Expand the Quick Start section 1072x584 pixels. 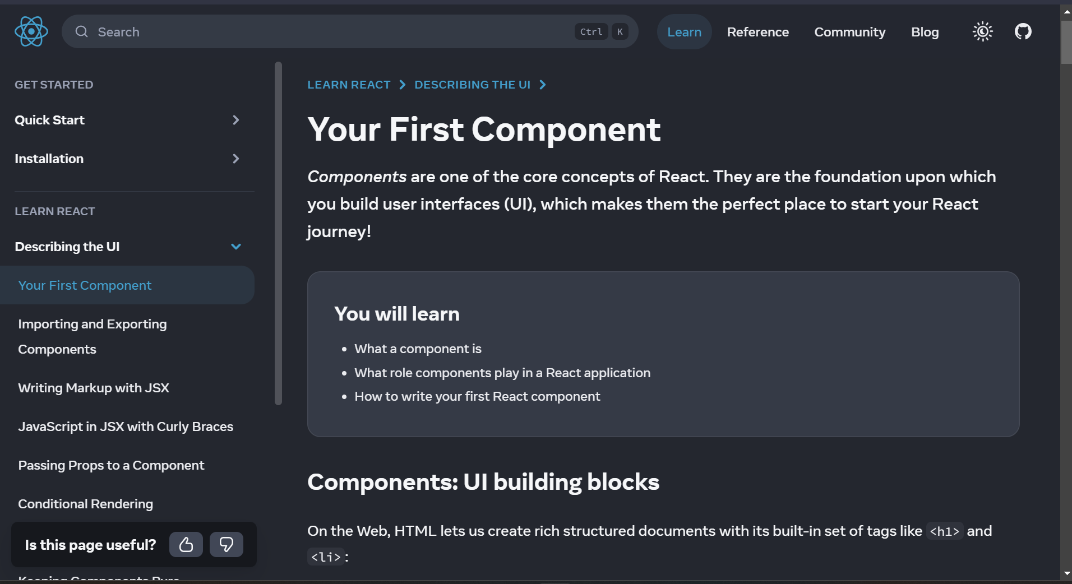235,120
